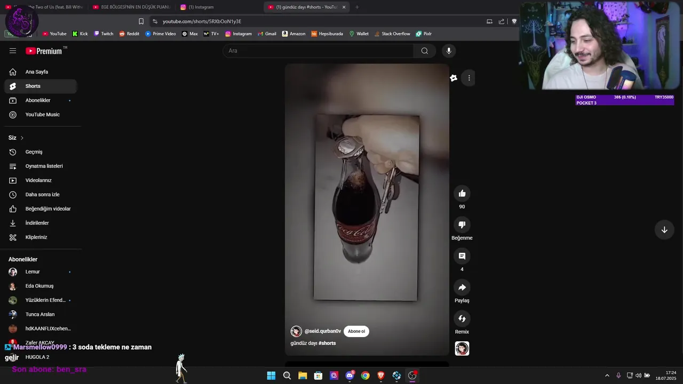The width and height of the screenshot is (683, 384).
Task: Go to the next short with down arrow
Action: point(664,230)
